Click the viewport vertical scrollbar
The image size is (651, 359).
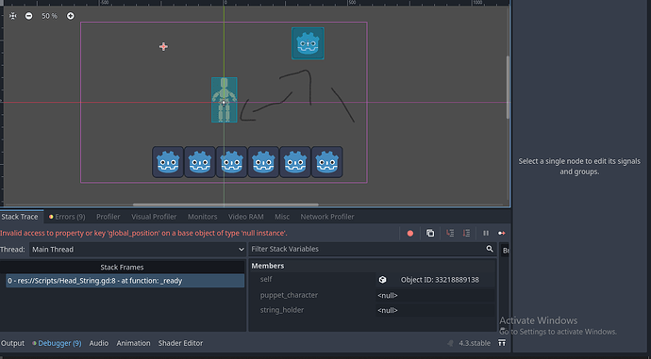[508, 87]
